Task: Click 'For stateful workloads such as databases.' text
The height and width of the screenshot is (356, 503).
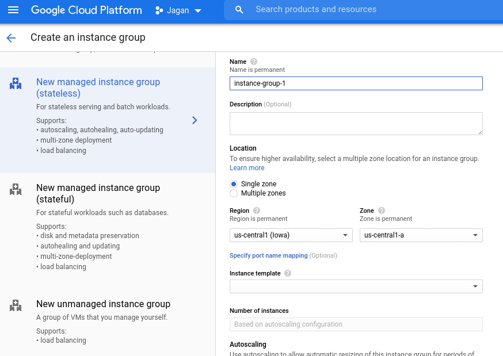Action: pyautogui.click(x=102, y=212)
